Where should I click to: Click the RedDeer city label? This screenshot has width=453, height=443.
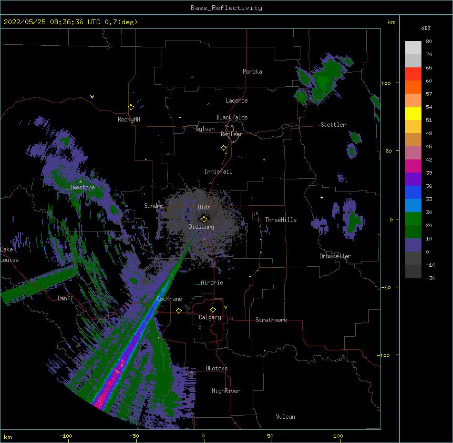231,134
